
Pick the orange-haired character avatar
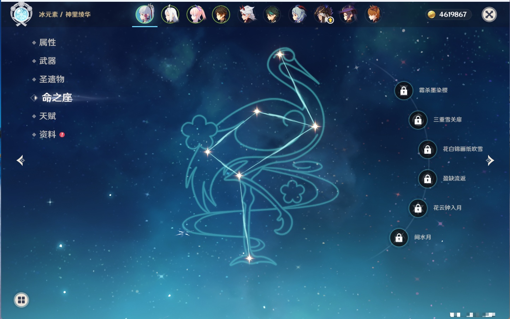point(373,14)
